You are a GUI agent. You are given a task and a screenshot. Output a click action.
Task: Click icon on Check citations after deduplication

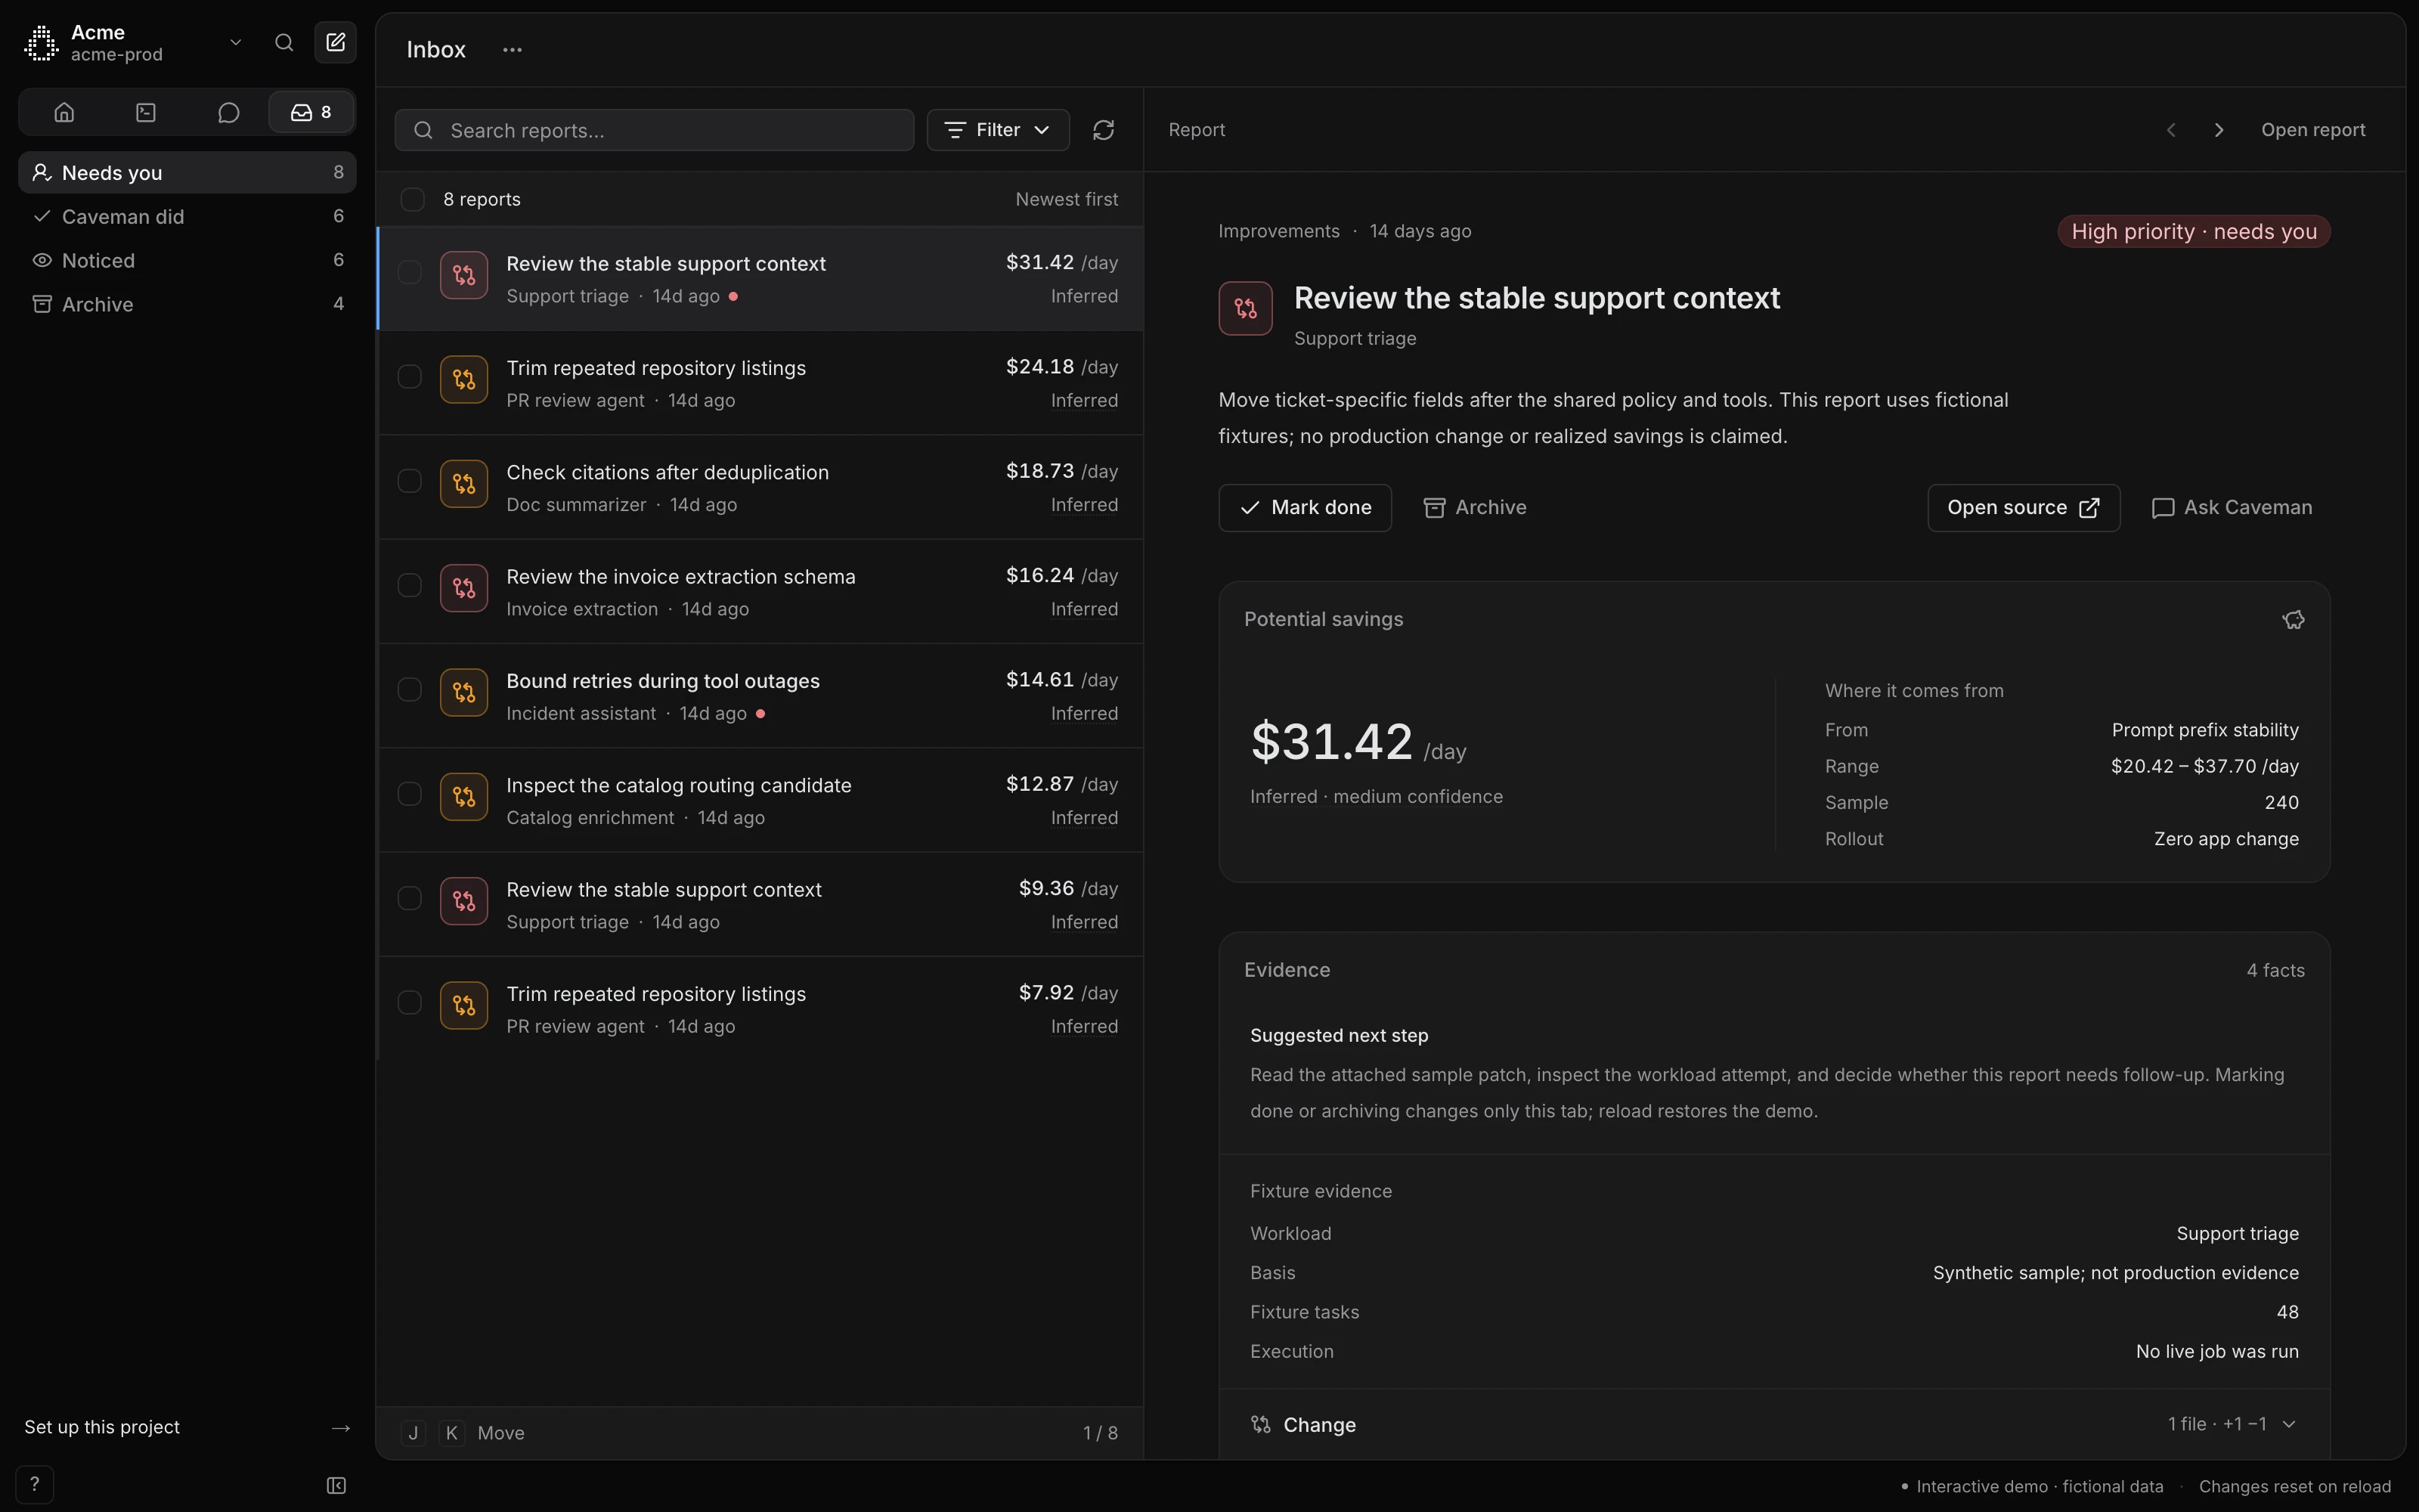click(x=464, y=484)
